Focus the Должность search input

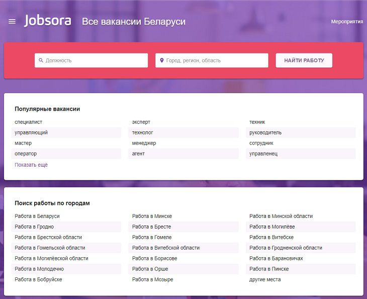click(x=96, y=60)
